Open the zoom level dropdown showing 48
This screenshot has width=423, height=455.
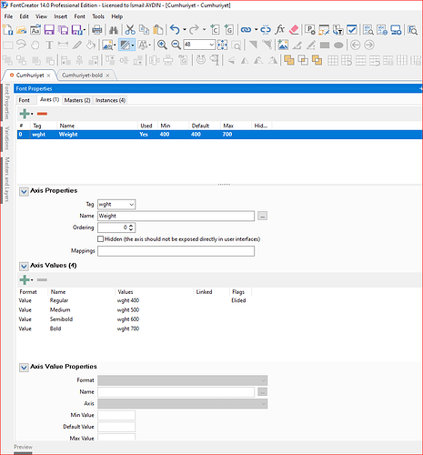click(199, 45)
